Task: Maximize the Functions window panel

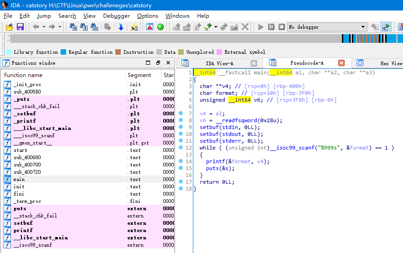Action: coord(148,63)
